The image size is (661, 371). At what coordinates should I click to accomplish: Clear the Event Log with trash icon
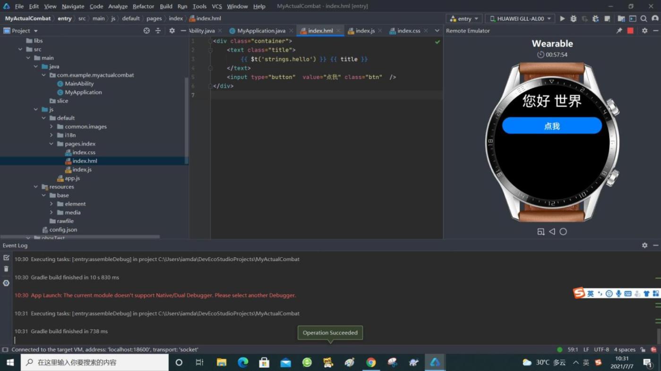[x=6, y=269]
